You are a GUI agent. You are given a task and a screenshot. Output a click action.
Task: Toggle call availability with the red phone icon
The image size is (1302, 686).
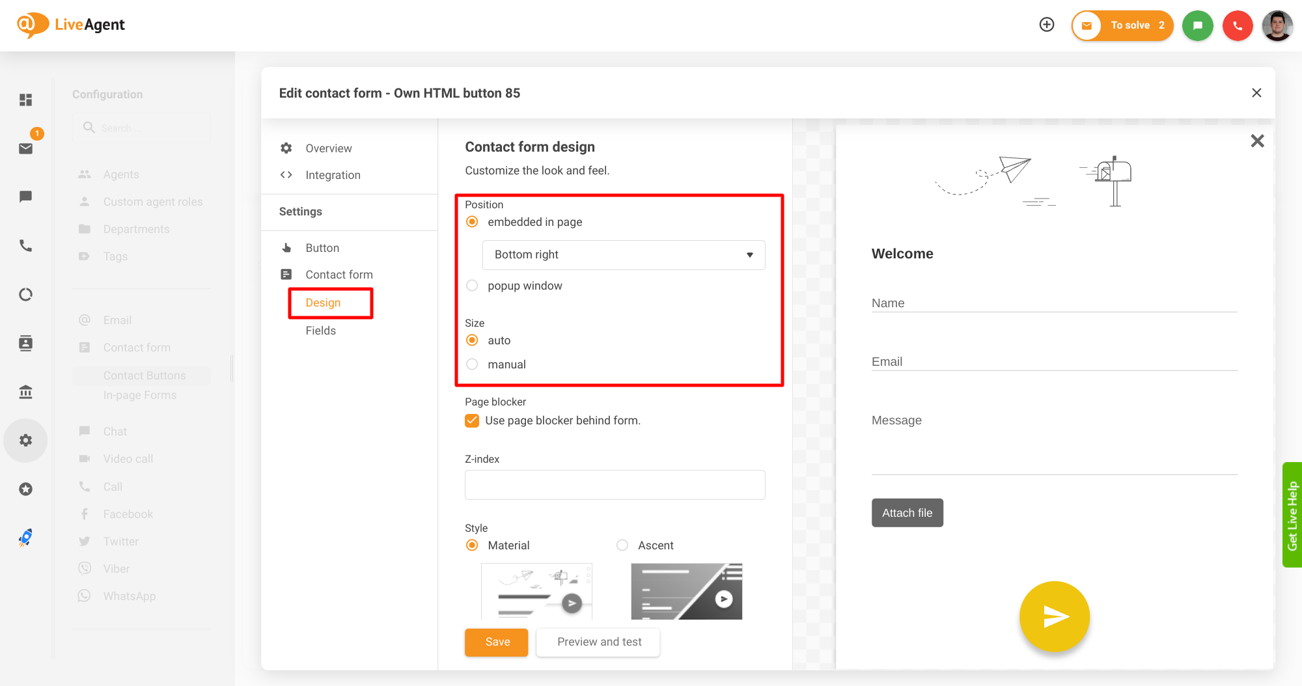[x=1238, y=25]
